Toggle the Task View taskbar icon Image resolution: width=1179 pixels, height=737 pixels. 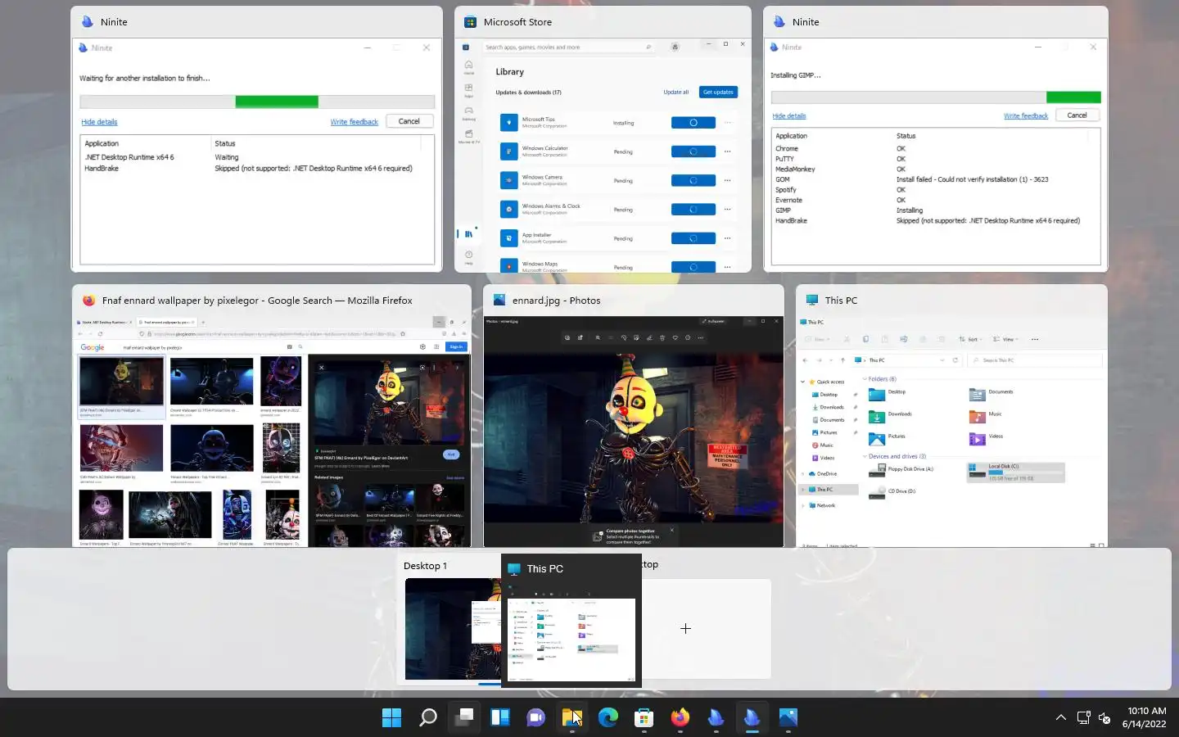tap(464, 718)
